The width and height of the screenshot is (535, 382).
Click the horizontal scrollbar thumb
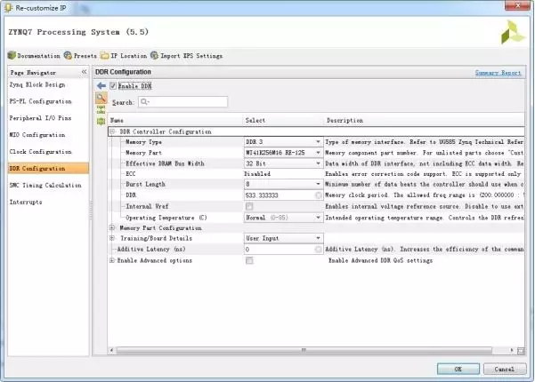click(304, 350)
